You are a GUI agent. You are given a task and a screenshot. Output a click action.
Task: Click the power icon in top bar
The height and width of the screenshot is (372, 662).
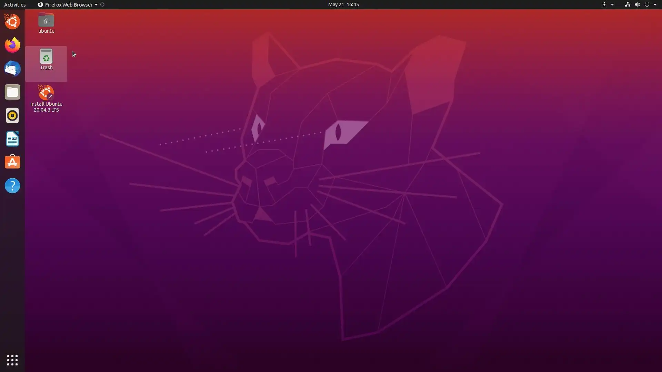pos(647,4)
